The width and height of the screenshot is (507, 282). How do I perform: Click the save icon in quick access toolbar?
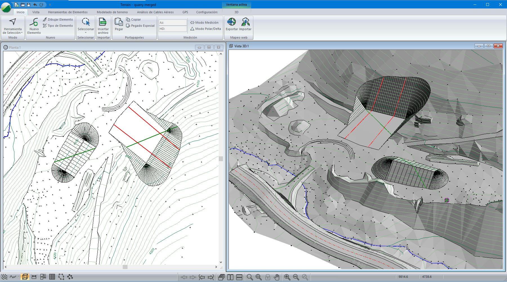click(28, 5)
